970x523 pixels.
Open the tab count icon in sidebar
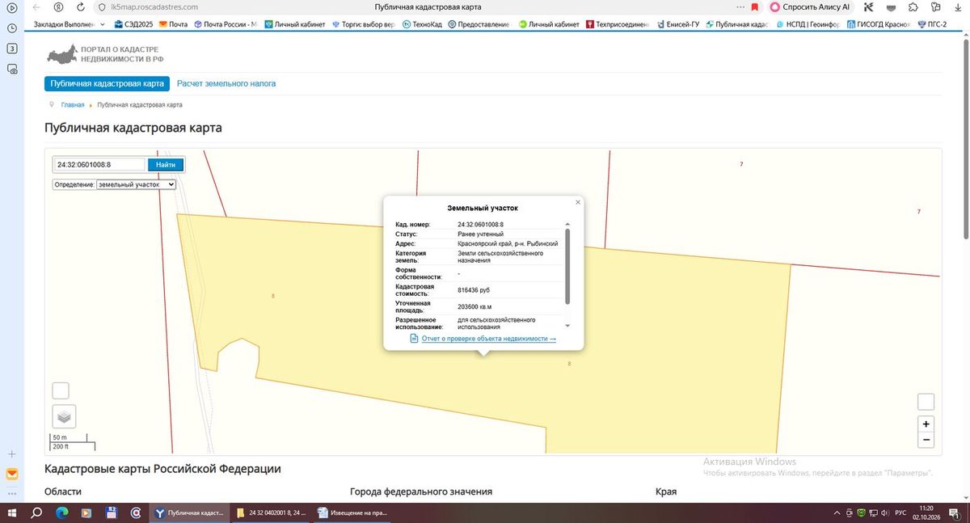point(12,49)
